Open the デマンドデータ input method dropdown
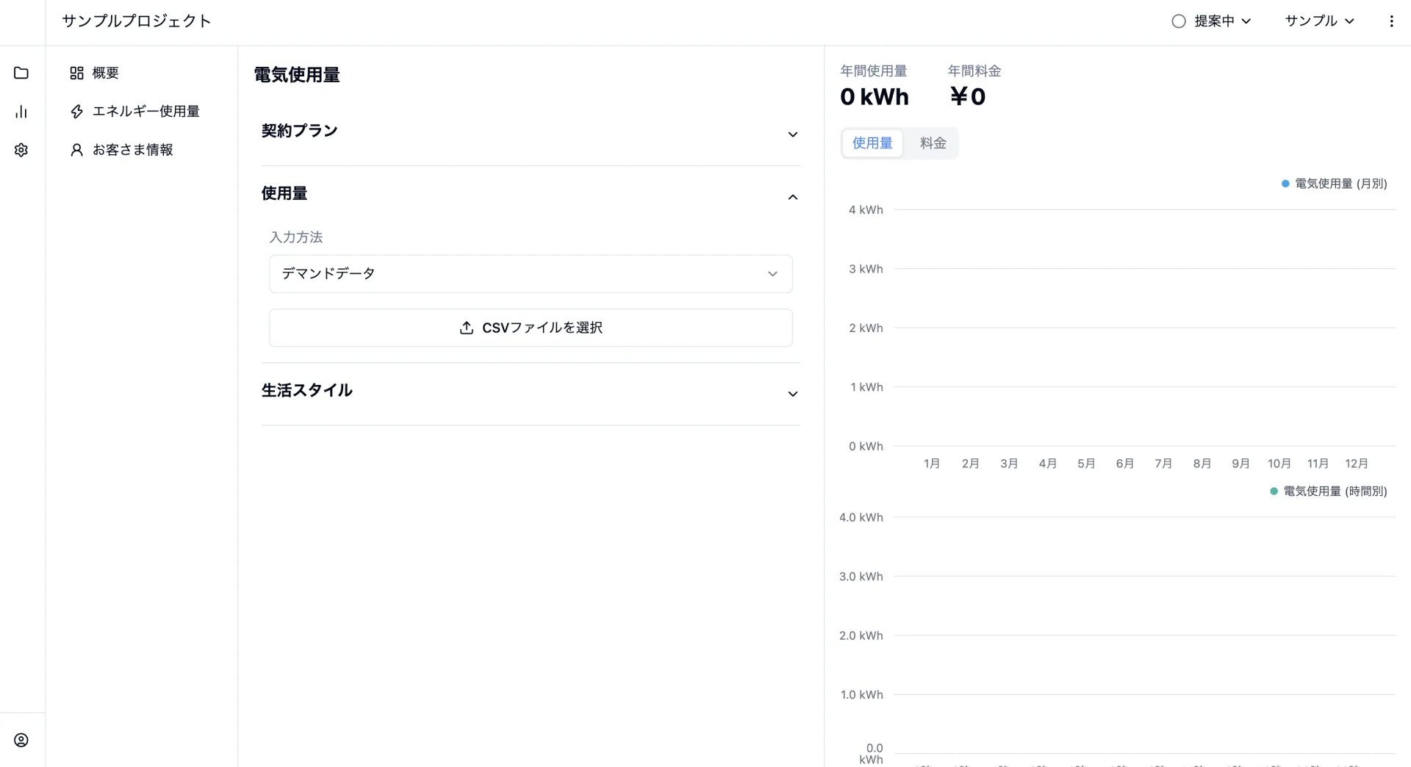The height and width of the screenshot is (767, 1411). [x=531, y=274]
